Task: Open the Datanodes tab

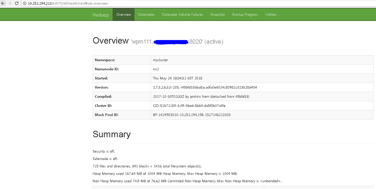Action: pos(146,14)
